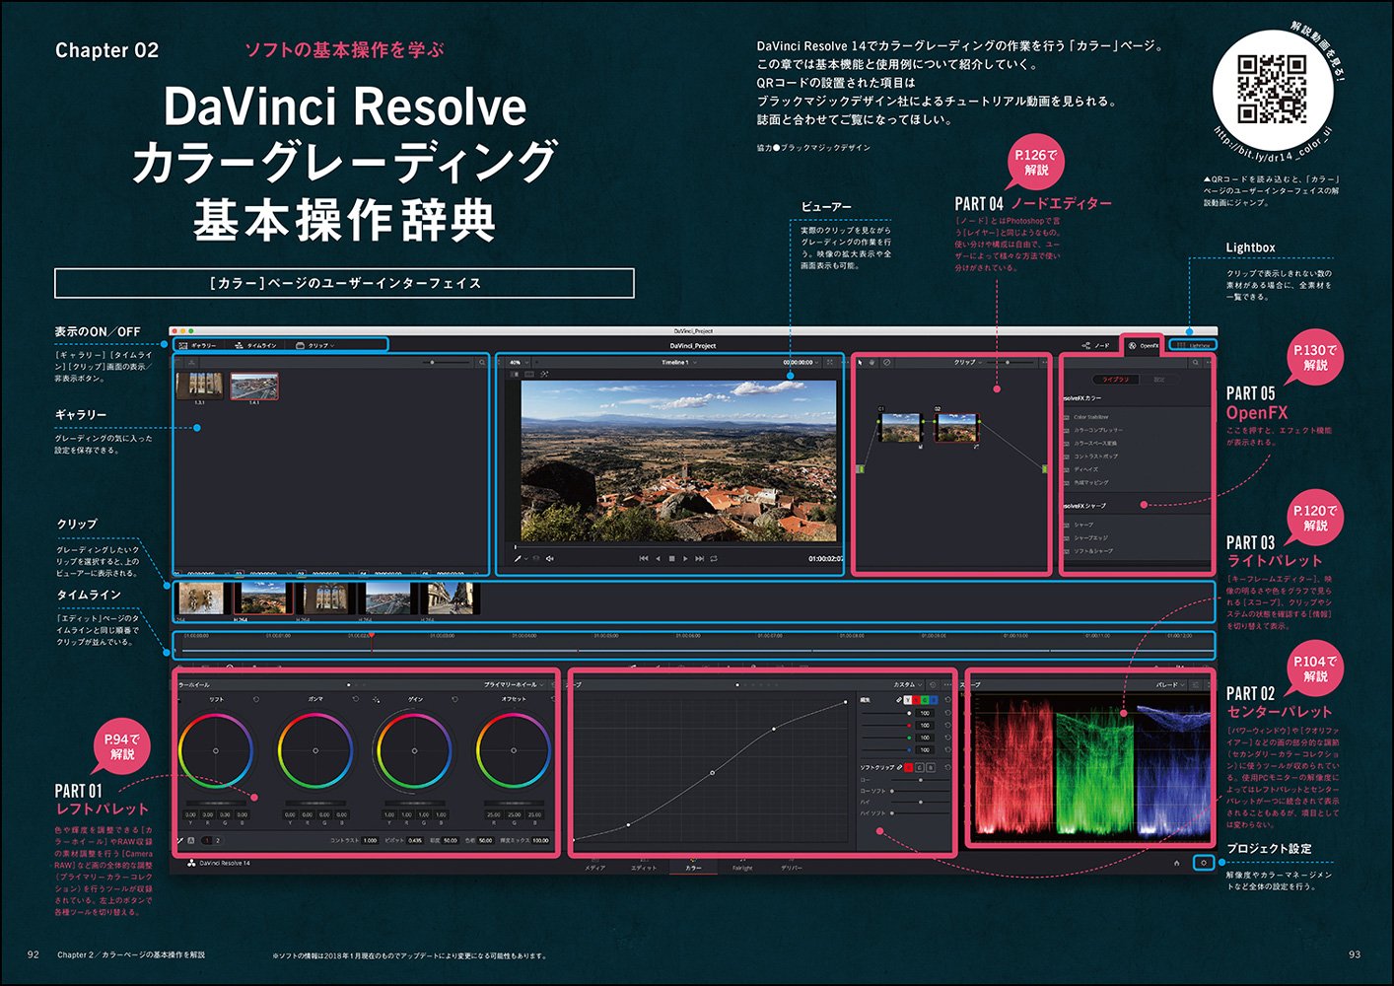The image size is (1394, 986).
Task: Open the クリップ dropdown in top toolbar
Action: pos(315,345)
